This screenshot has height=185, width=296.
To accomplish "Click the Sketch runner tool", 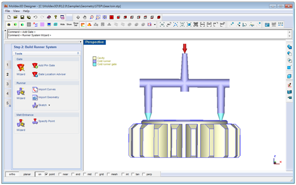I will (40, 105).
